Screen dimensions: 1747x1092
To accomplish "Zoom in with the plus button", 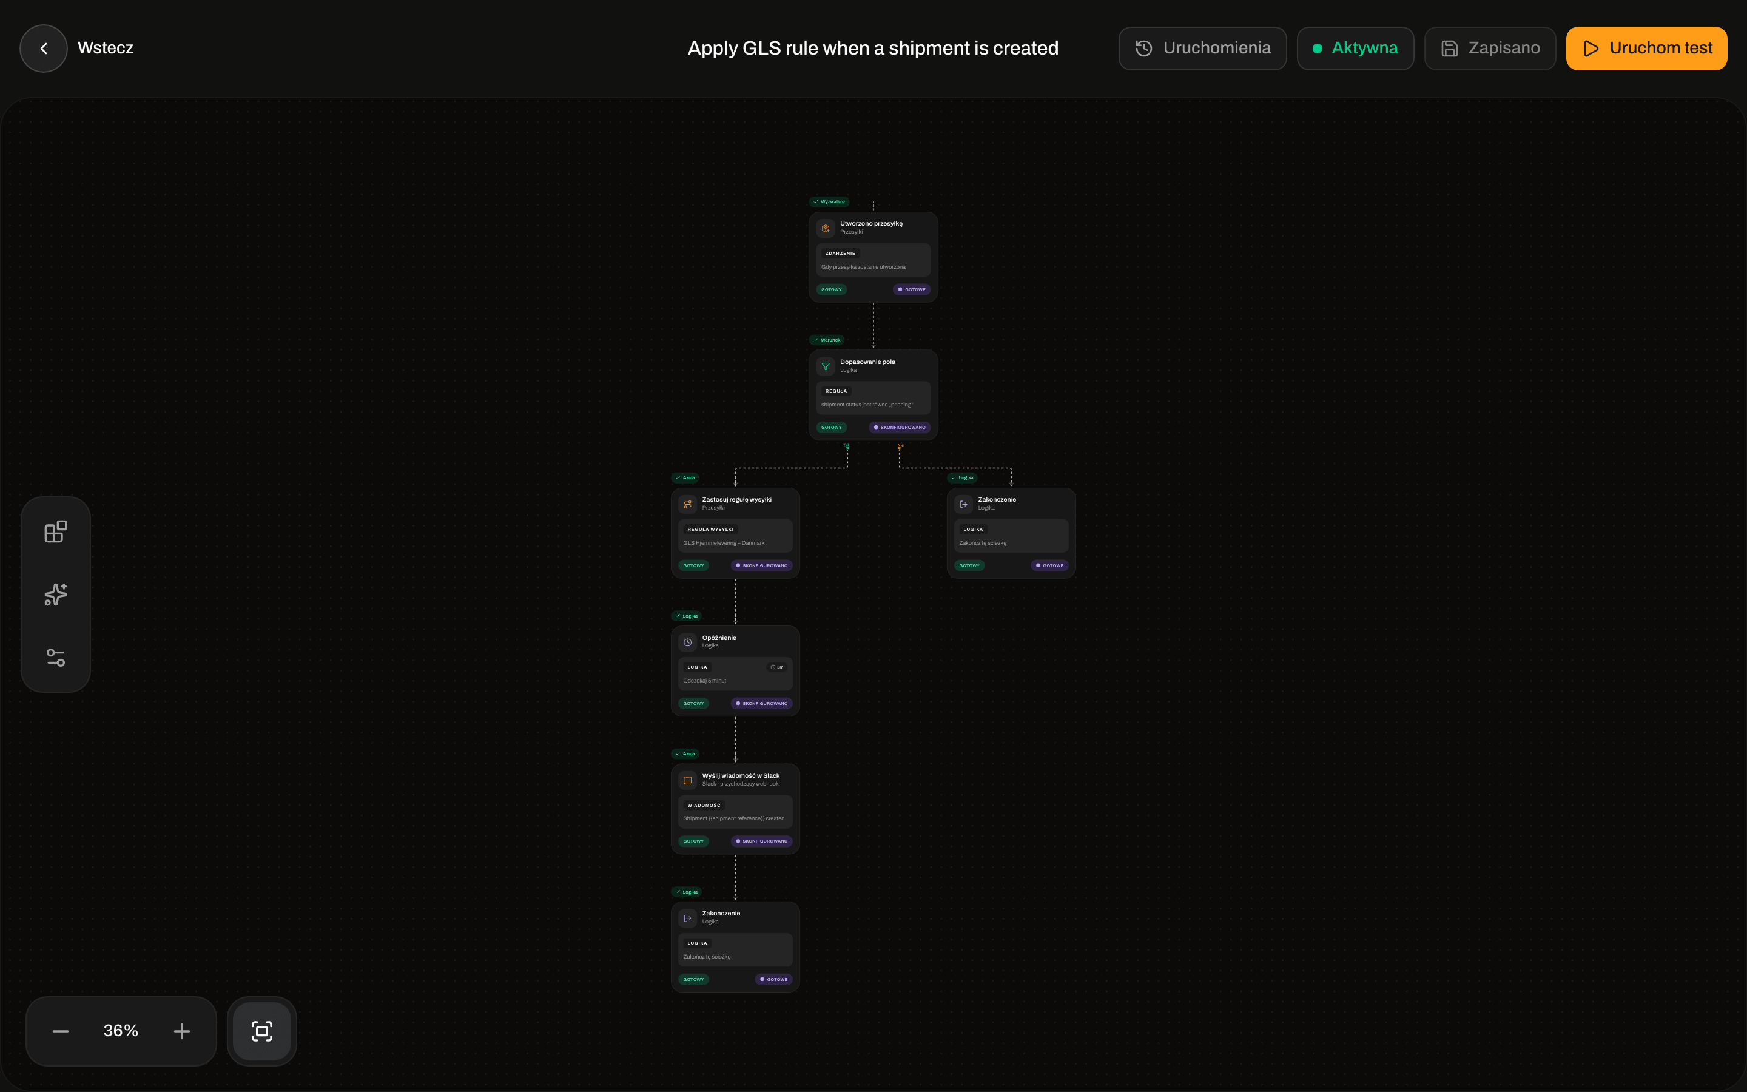I will coord(182,1031).
